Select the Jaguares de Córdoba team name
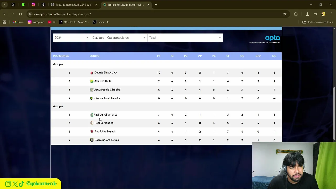This screenshot has height=189, width=336. click(x=107, y=90)
